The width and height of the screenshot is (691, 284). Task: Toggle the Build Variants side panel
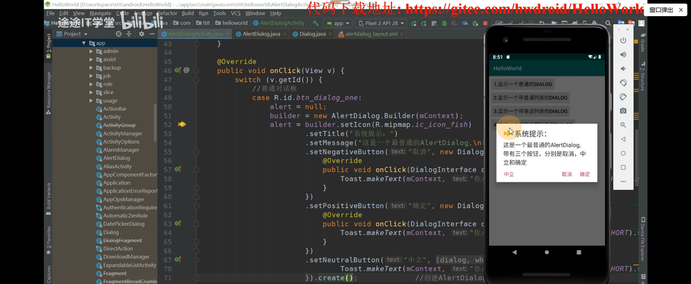pyautogui.click(x=48, y=196)
